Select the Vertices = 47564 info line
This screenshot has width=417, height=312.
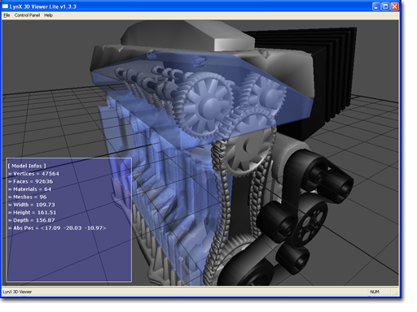(x=33, y=174)
